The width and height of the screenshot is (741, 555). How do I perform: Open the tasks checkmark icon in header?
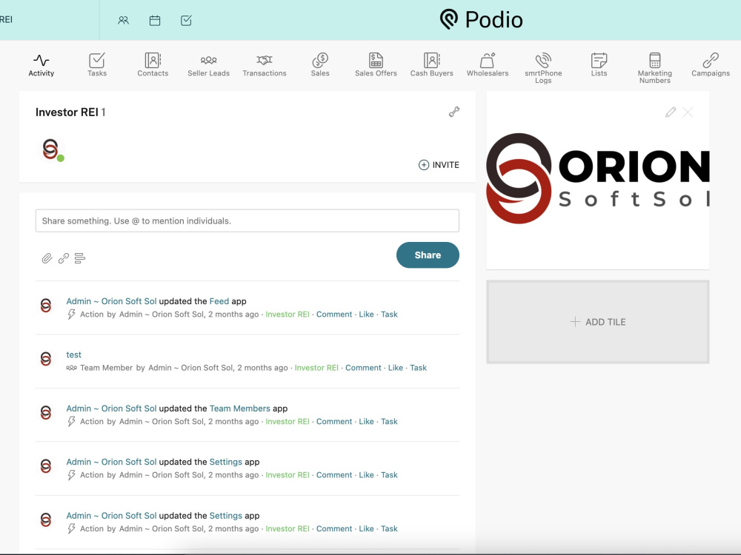[186, 20]
